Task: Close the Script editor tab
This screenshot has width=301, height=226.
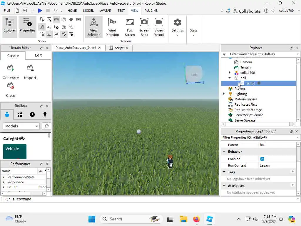Action: 127,48
